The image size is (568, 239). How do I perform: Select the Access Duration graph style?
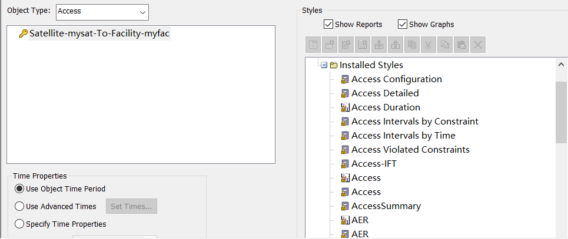click(386, 107)
